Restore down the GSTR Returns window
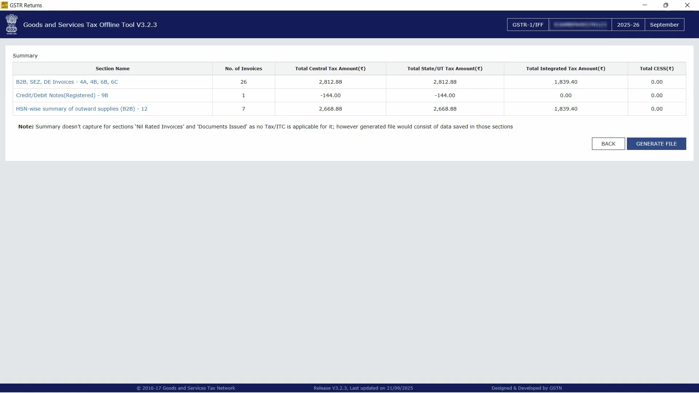699x393 pixels. tap(666, 5)
